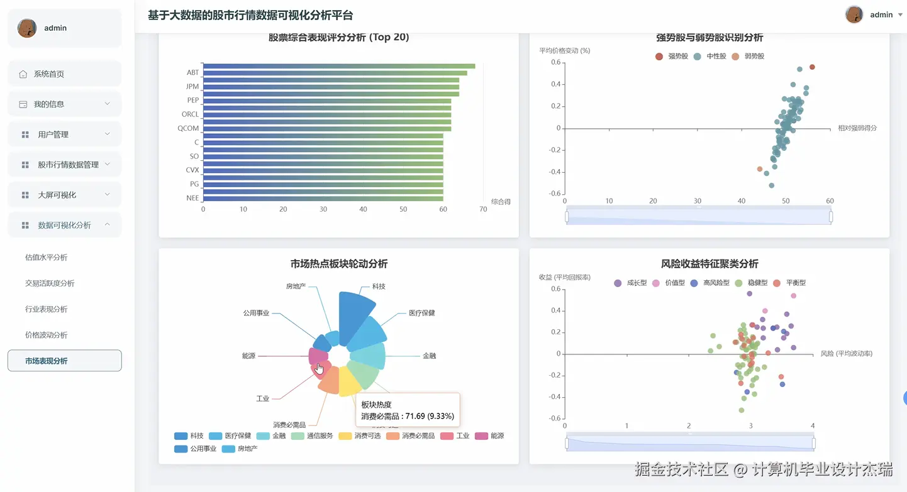Toggle the 工业 pie legend entry

pyautogui.click(x=455, y=436)
